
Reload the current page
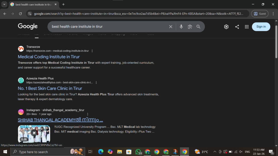(20, 14)
